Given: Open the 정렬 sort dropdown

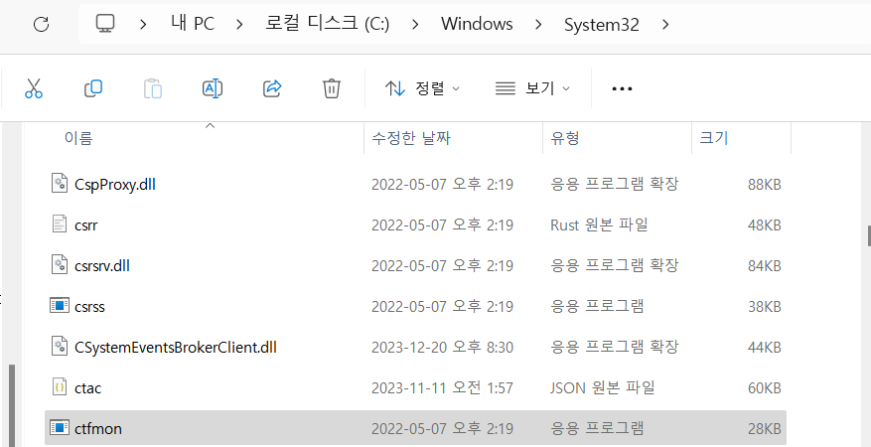Looking at the screenshot, I should tap(422, 88).
